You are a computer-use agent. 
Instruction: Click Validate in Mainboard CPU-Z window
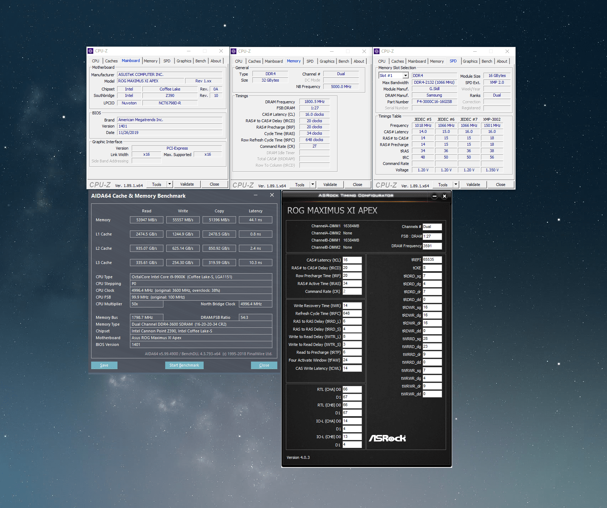187,184
